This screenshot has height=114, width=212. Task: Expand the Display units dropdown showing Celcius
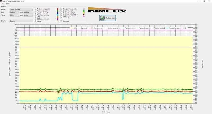point(32,21)
